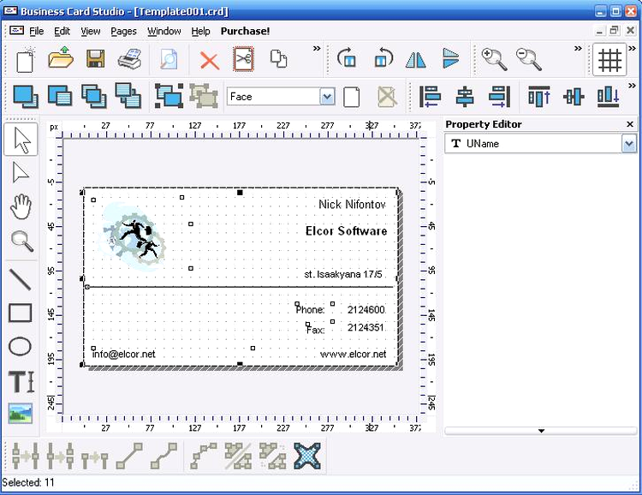Click the New card document icon
The height and width of the screenshot is (495, 642).
point(26,60)
